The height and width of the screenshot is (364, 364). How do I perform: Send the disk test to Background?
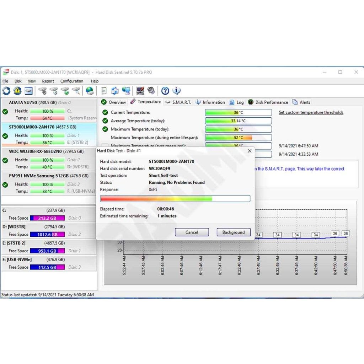pyautogui.click(x=234, y=232)
